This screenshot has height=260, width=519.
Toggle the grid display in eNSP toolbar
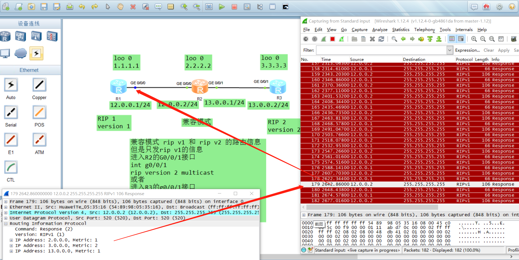click(x=273, y=6)
